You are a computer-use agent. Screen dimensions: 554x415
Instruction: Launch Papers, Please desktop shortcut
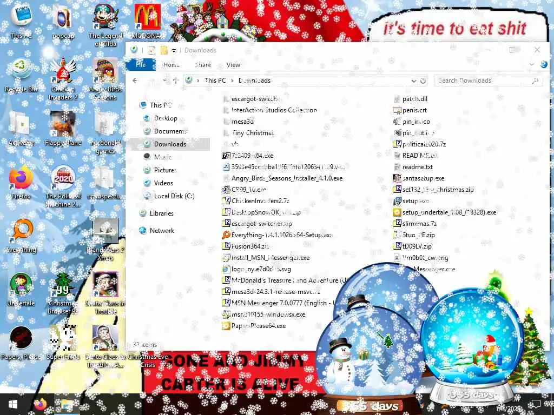(21, 343)
